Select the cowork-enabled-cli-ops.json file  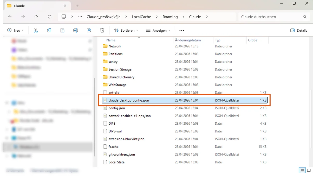(185, 116)
